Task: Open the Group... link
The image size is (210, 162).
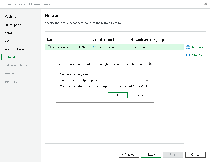Action: pyautogui.click(x=197, y=55)
